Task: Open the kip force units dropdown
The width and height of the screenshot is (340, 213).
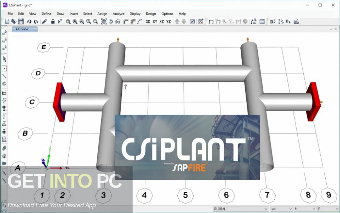Action: (x=282, y=209)
